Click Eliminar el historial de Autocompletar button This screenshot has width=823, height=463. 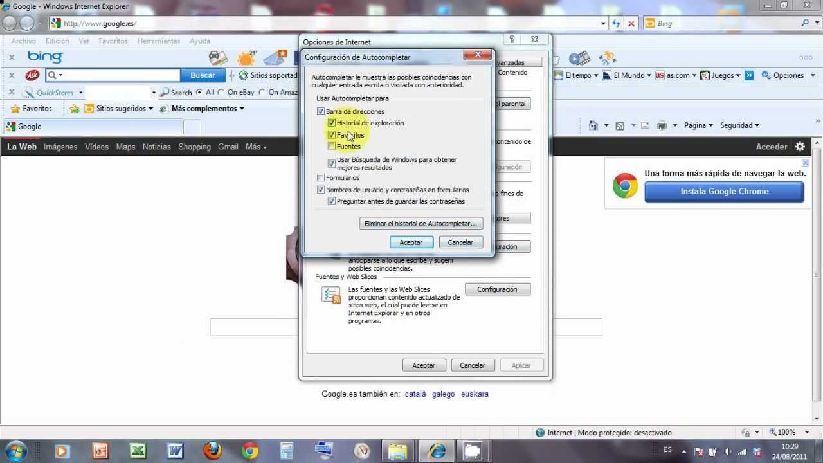421,224
